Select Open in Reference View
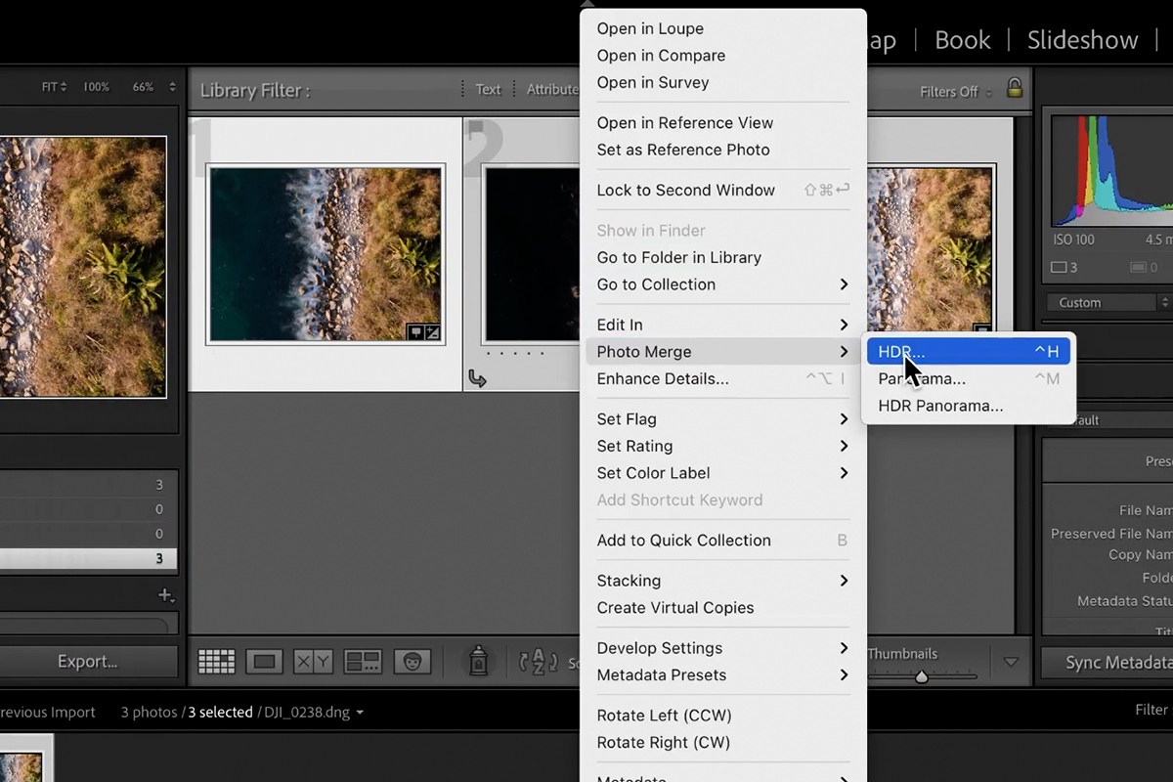The image size is (1173, 782). (723, 123)
